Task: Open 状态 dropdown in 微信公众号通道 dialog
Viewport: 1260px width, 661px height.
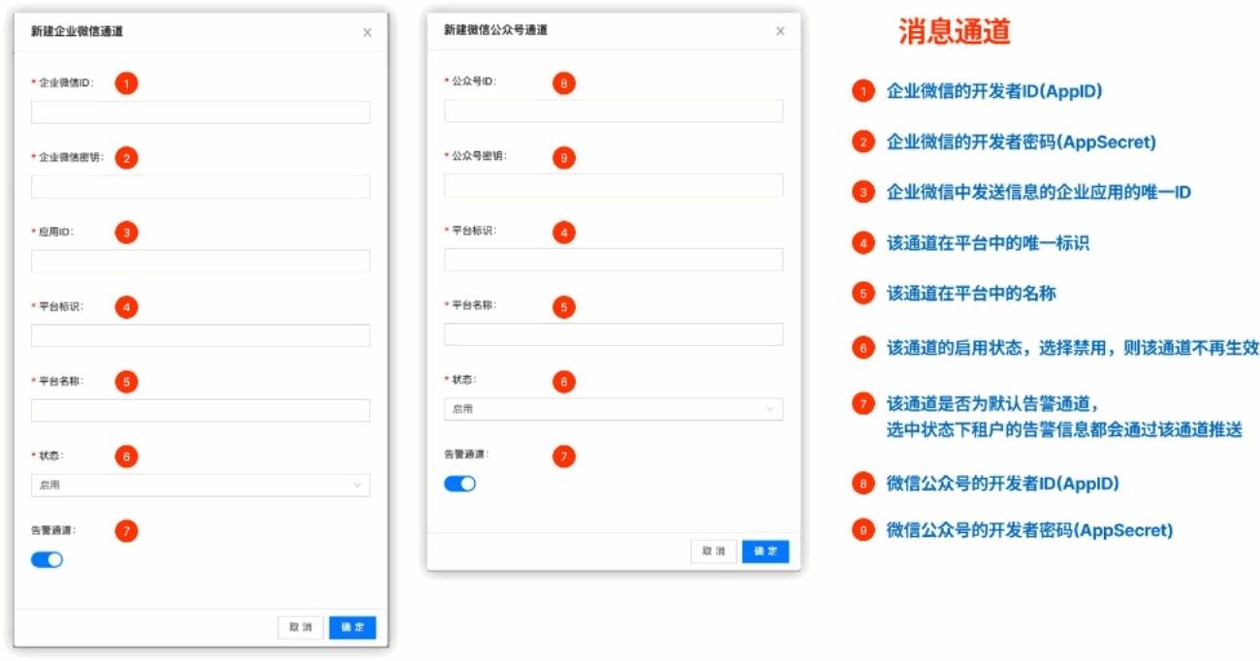Action: tap(614, 409)
